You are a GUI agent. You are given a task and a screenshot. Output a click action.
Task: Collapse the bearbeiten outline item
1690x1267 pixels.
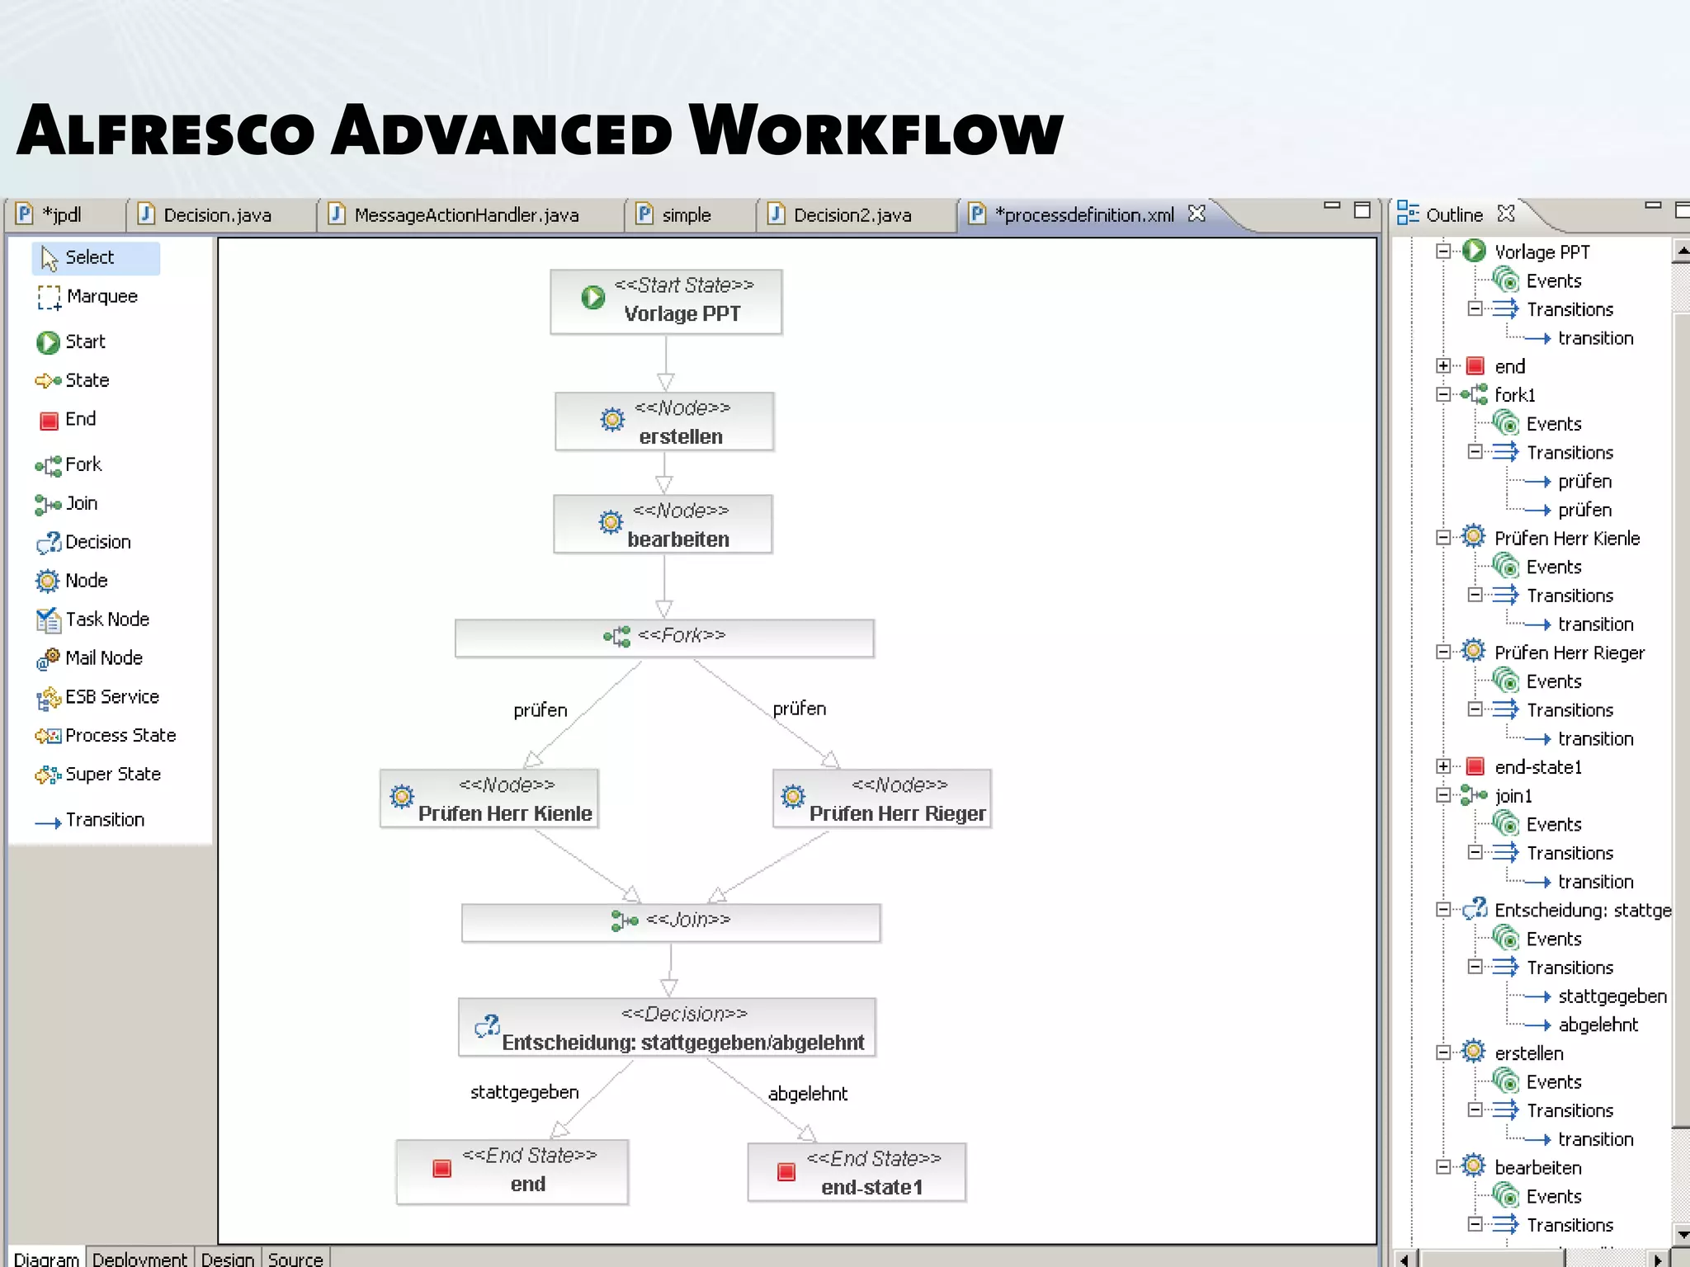pyautogui.click(x=1443, y=1167)
